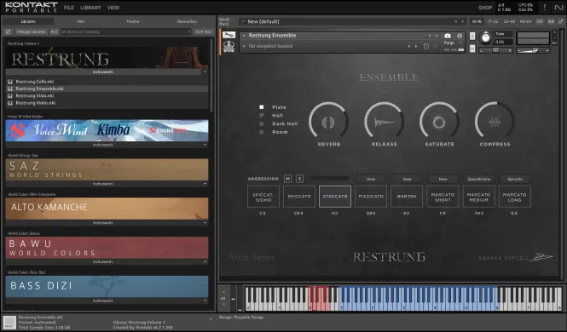This screenshot has height=332, width=567.
Task: Click the KSP button in rack header
Action: [540, 21]
